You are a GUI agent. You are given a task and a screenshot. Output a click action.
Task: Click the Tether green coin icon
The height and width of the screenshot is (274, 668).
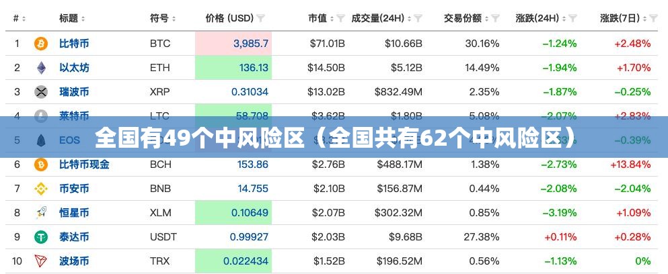[41, 237]
